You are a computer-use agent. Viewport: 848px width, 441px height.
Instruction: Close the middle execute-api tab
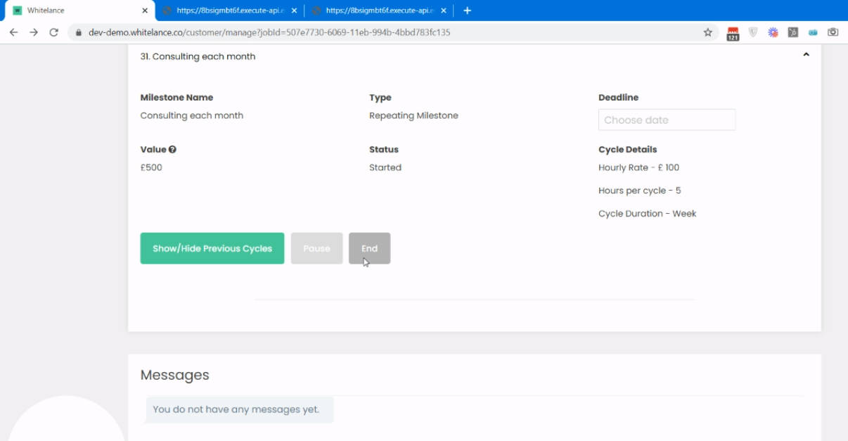[295, 11]
